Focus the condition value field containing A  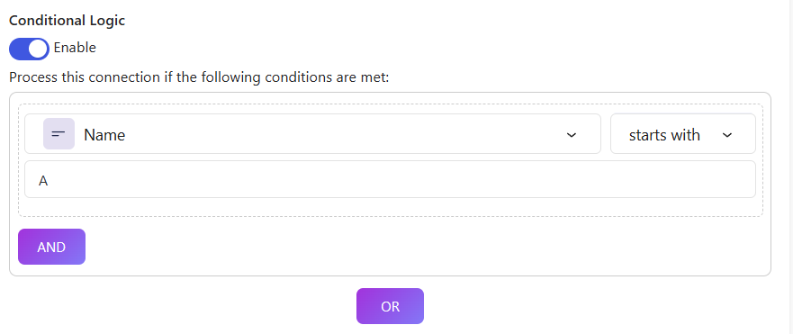pos(390,179)
